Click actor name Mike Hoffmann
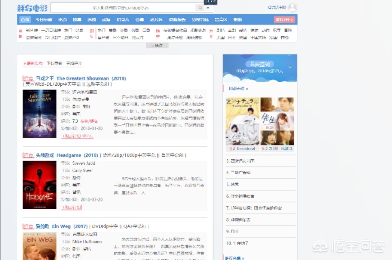 (87, 242)
